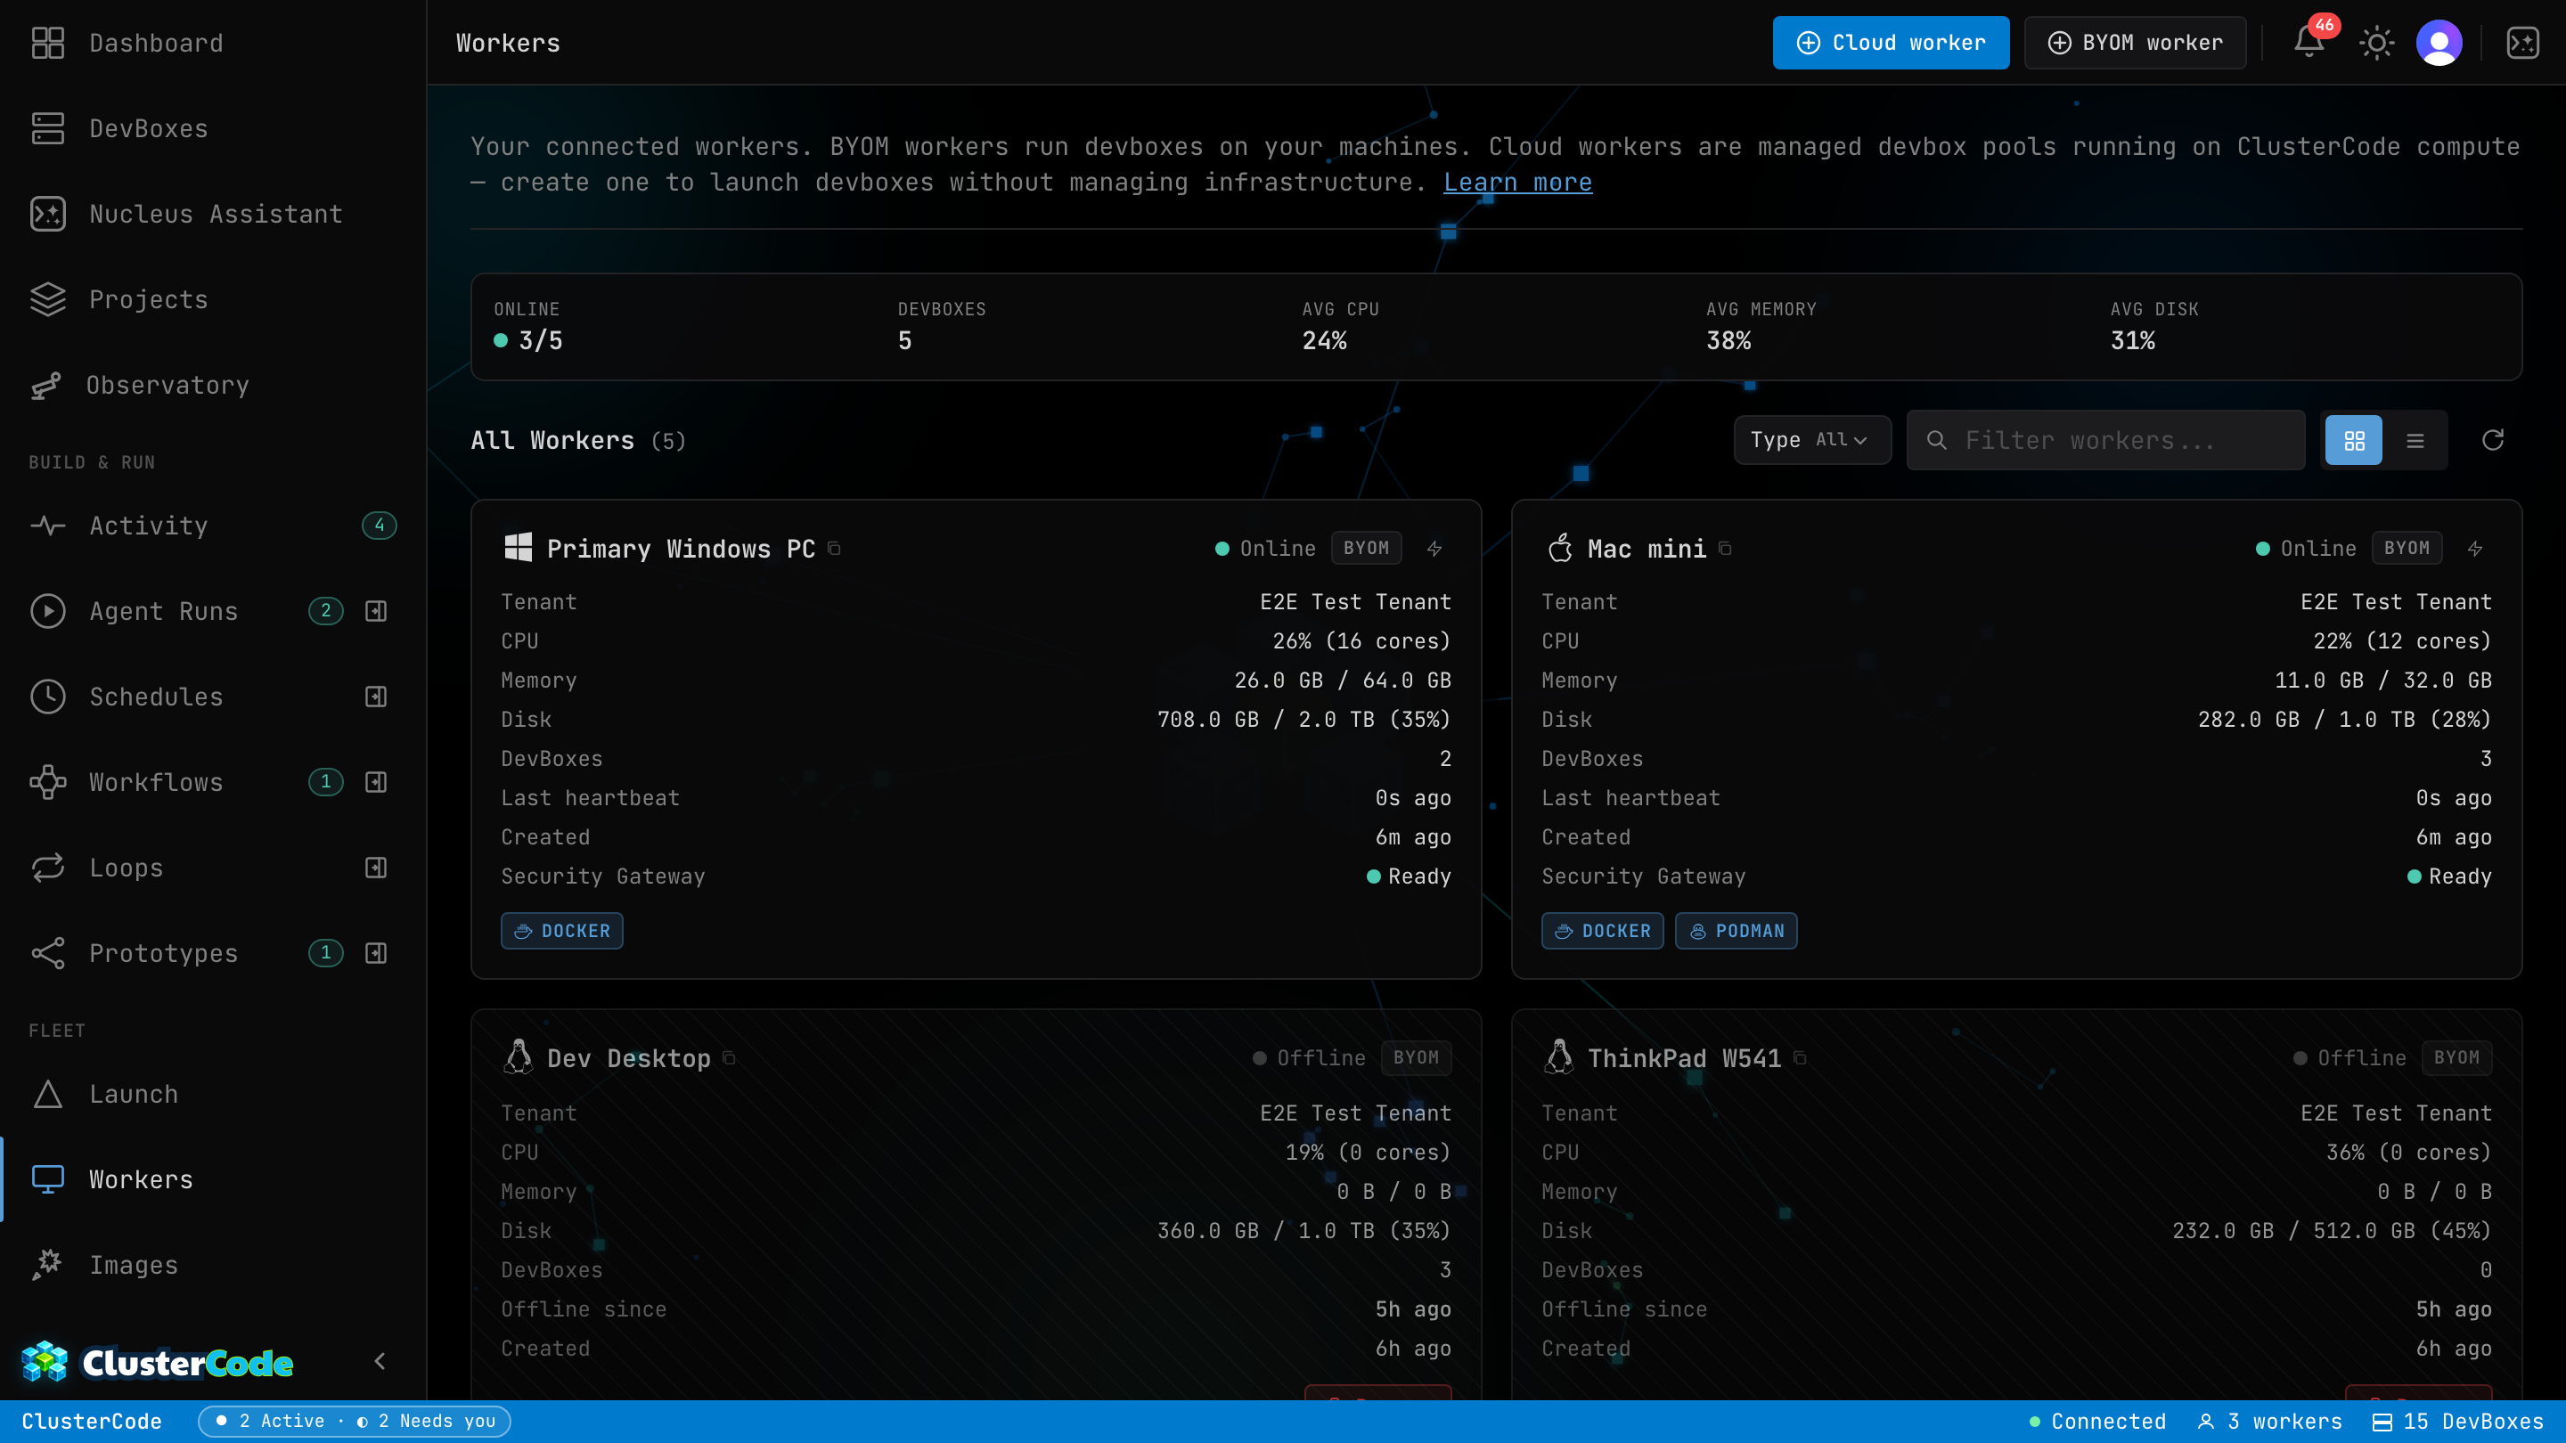Click the Workflows icon
2566x1443 pixels.
coord(47,783)
